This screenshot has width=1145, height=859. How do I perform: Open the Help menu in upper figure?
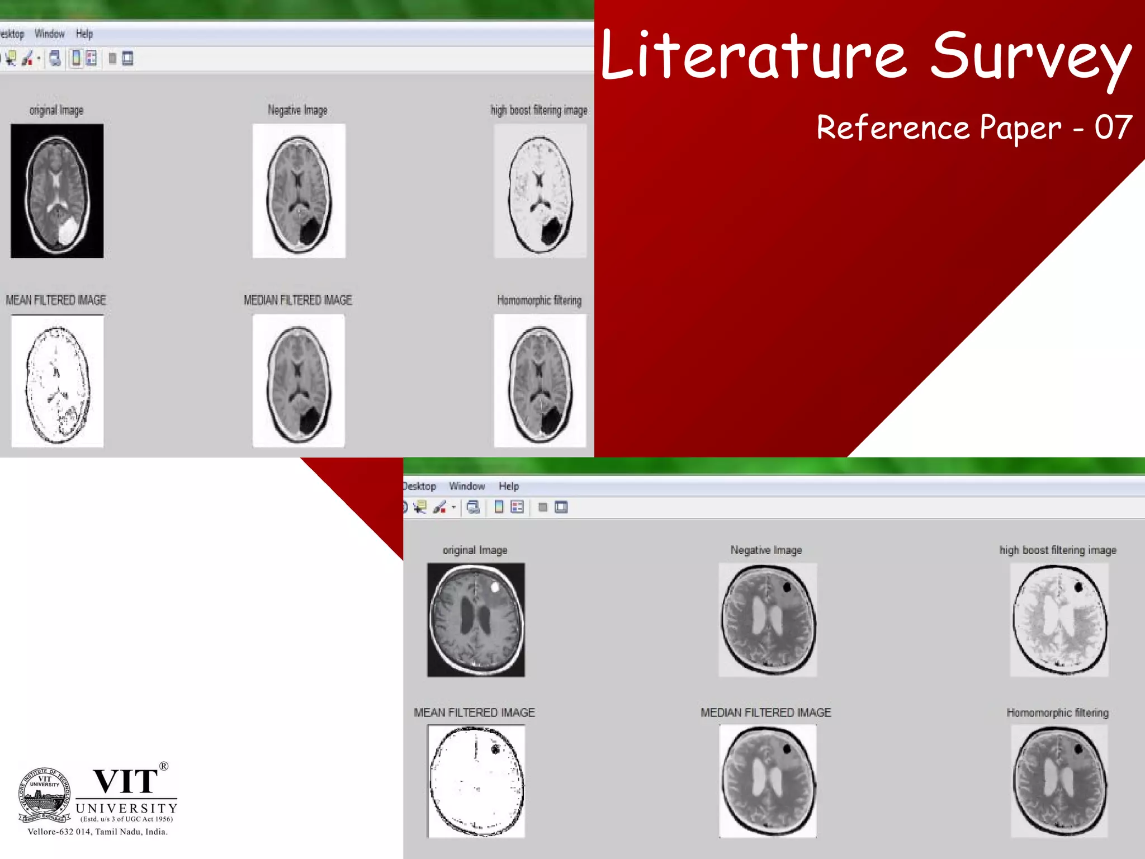click(84, 34)
